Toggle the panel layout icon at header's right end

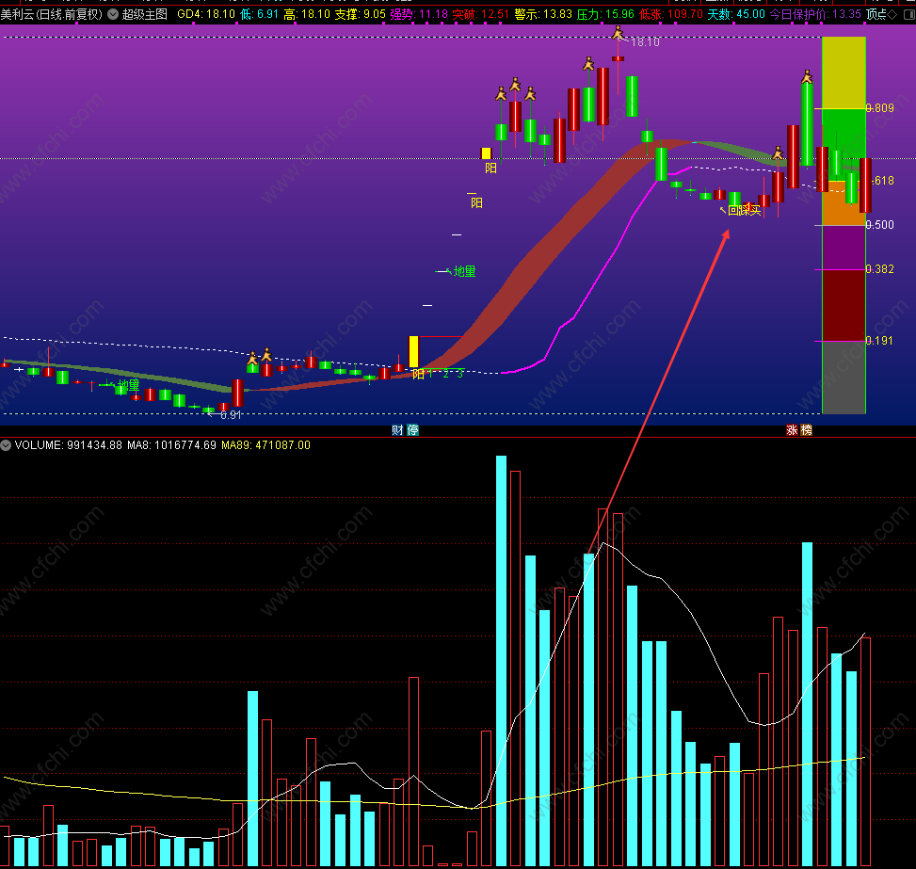click(909, 15)
